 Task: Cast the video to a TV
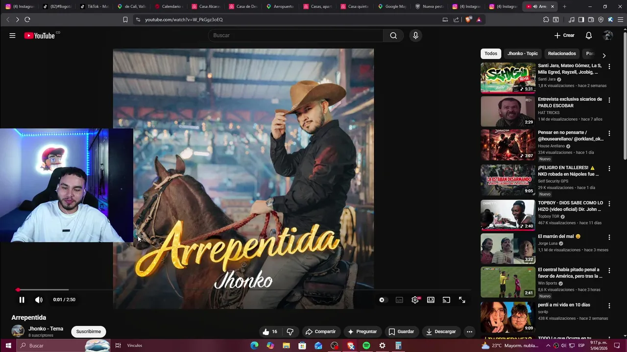[446, 300]
